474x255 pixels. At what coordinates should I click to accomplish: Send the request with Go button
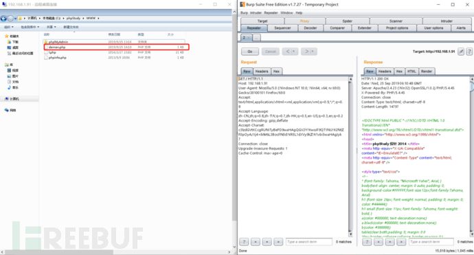point(250,52)
